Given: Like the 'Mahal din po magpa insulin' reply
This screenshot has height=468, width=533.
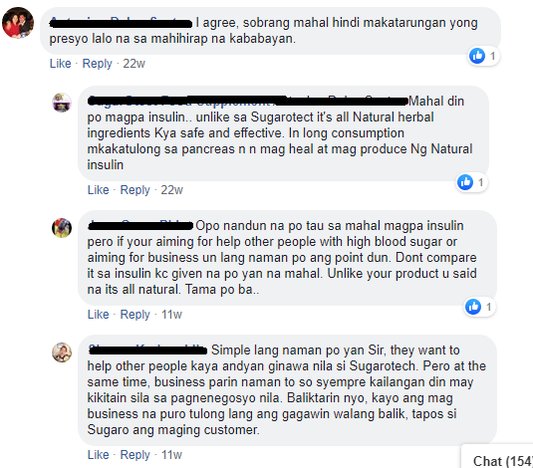Looking at the screenshot, I should point(99,189).
